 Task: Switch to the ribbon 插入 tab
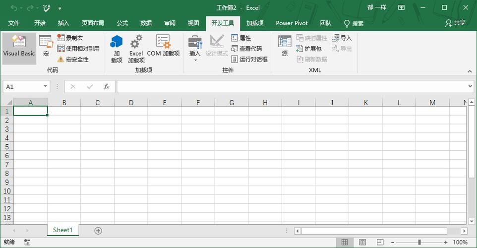coord(63,23)
